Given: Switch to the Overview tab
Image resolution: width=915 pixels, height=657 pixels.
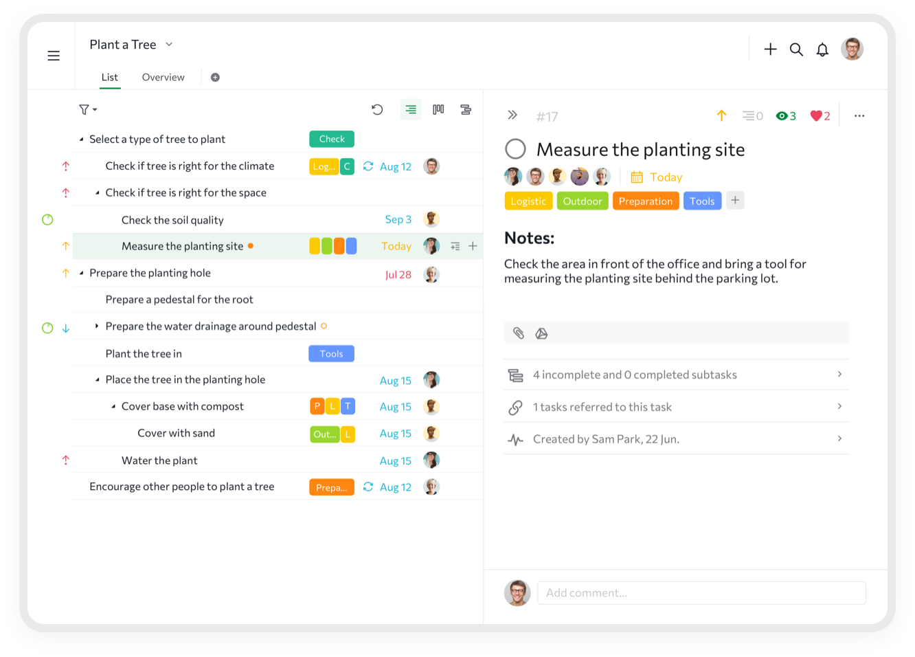Looking at the screenshot, I should point(163,77).
